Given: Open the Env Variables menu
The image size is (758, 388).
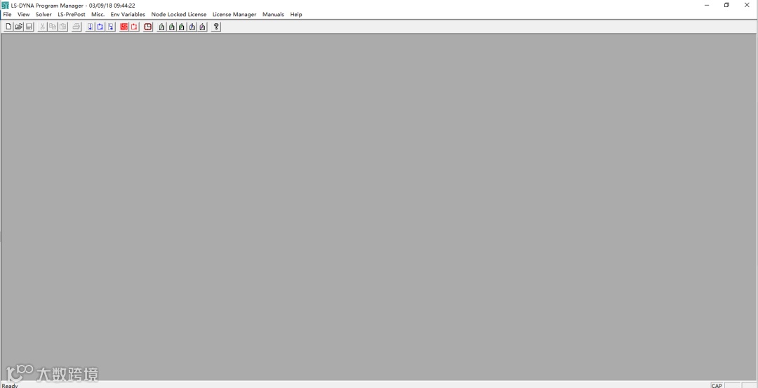Looking at the screenshot, I should [x=128, y=15].
